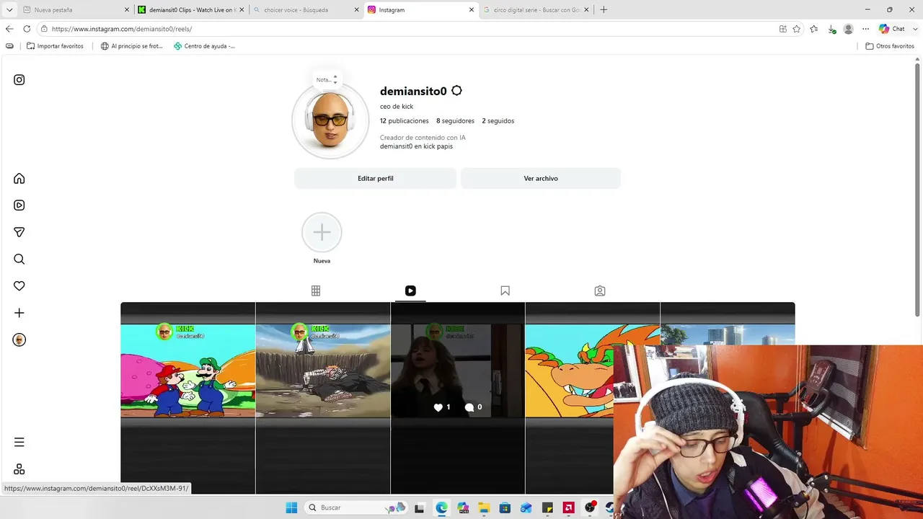Image resolution: width=923 pixels, height=519 pixels.
Task: Open Copilot Chat button
Action: coord(892,29)
